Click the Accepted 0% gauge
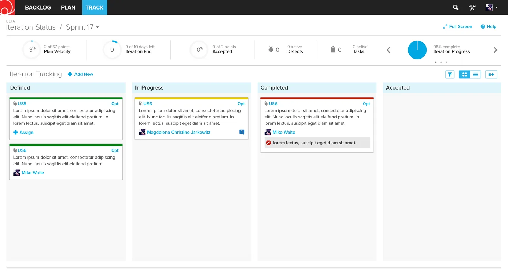This screenshot has height=277, width=508. pos(199,50)
